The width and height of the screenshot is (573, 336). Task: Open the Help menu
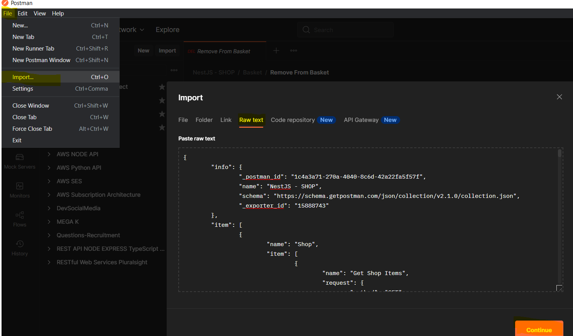(58, 14)
